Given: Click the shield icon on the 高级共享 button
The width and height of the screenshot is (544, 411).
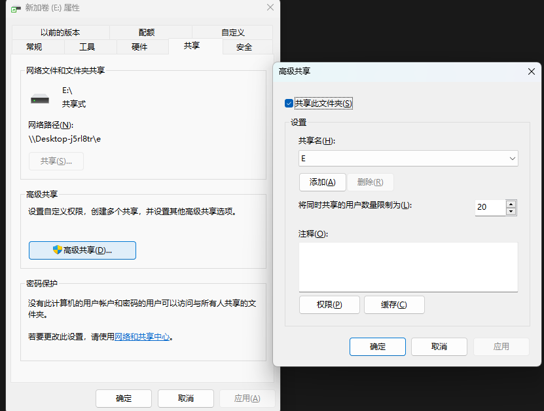Looking at the screenshot, I should [x=57, y=250].
